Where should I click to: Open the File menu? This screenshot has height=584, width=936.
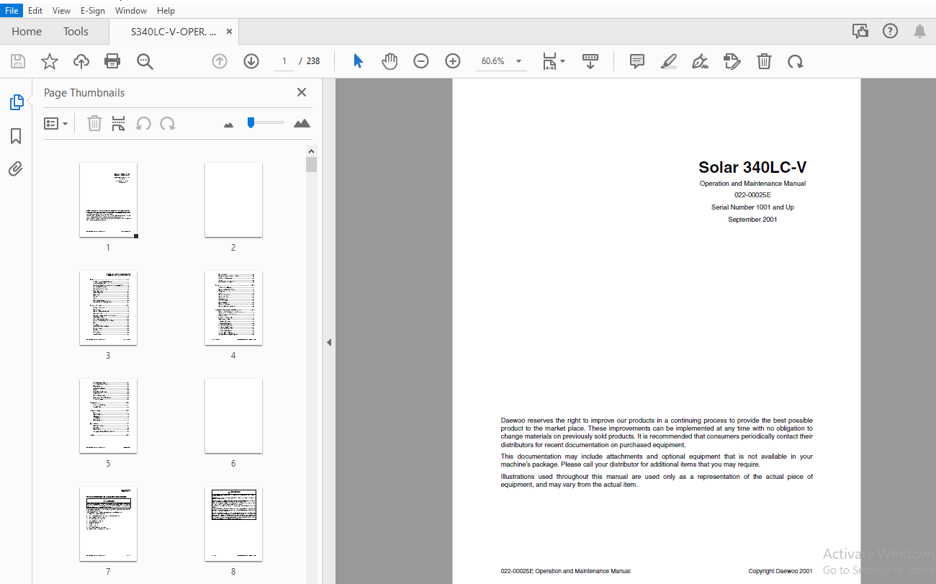click(12, 11)
